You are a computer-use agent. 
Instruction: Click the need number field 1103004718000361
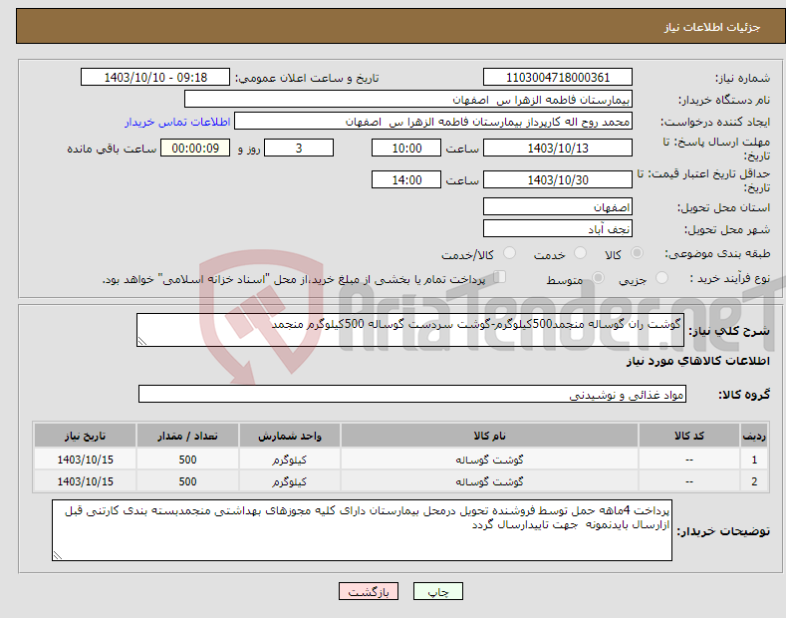[558, 78]
